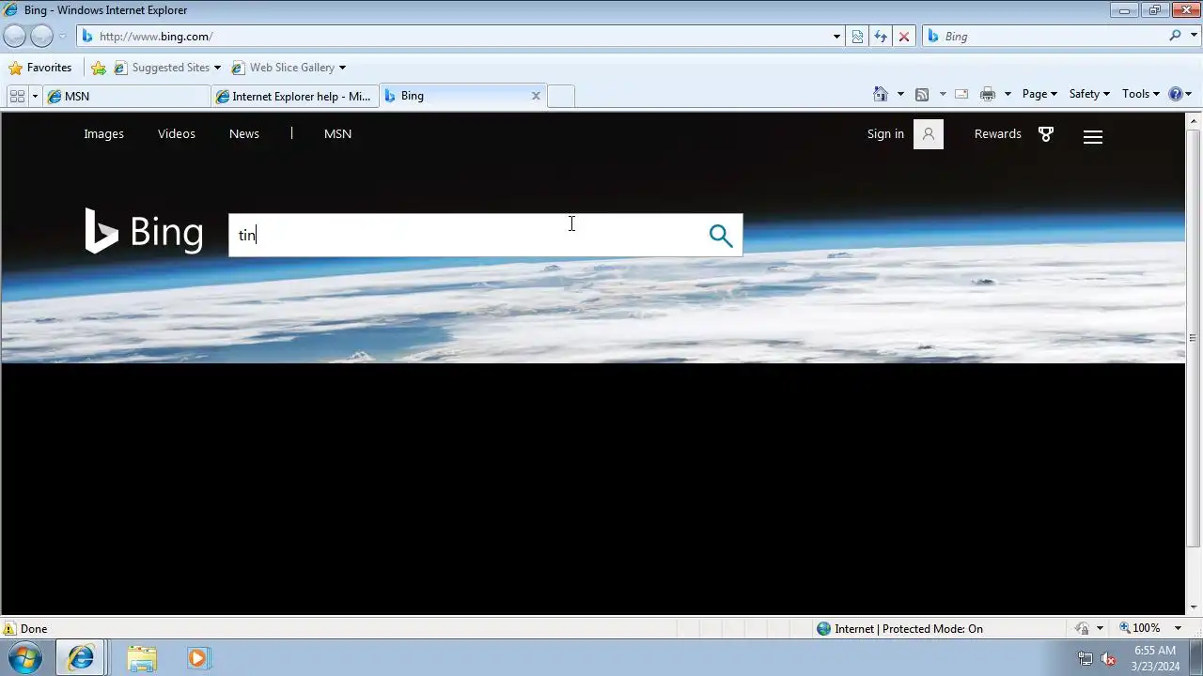Click the vertical scrollbar thumb
The height and width of the screenshot is (676, 1203).
[1194, 337]
